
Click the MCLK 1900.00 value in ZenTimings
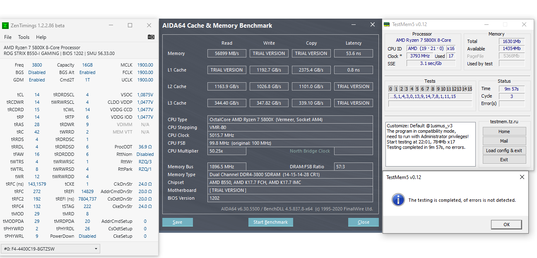click(145, 65)
